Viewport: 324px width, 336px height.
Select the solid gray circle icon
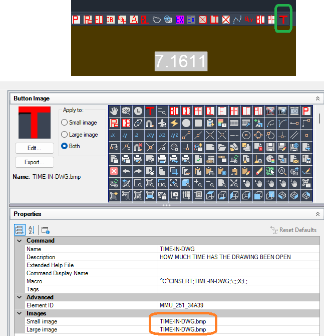click(186, 123)
